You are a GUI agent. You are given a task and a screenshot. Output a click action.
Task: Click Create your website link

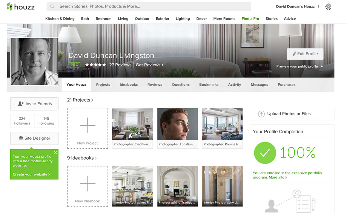[x=31, y=174]
